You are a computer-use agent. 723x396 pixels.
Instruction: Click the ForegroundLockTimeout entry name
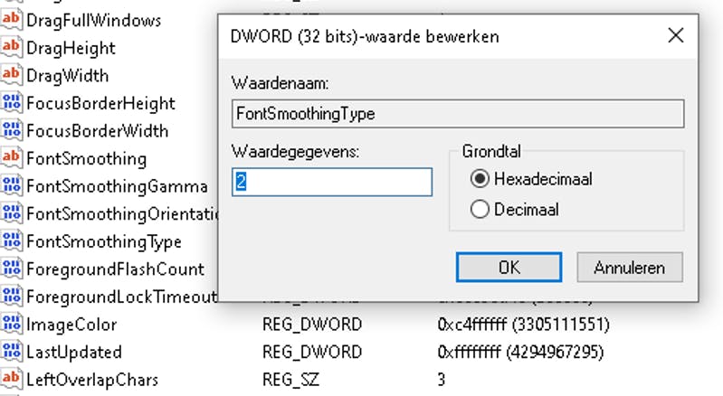[x=121, y=297]
